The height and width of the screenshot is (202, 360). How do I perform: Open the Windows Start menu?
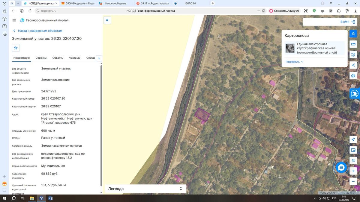pos(4,198)
